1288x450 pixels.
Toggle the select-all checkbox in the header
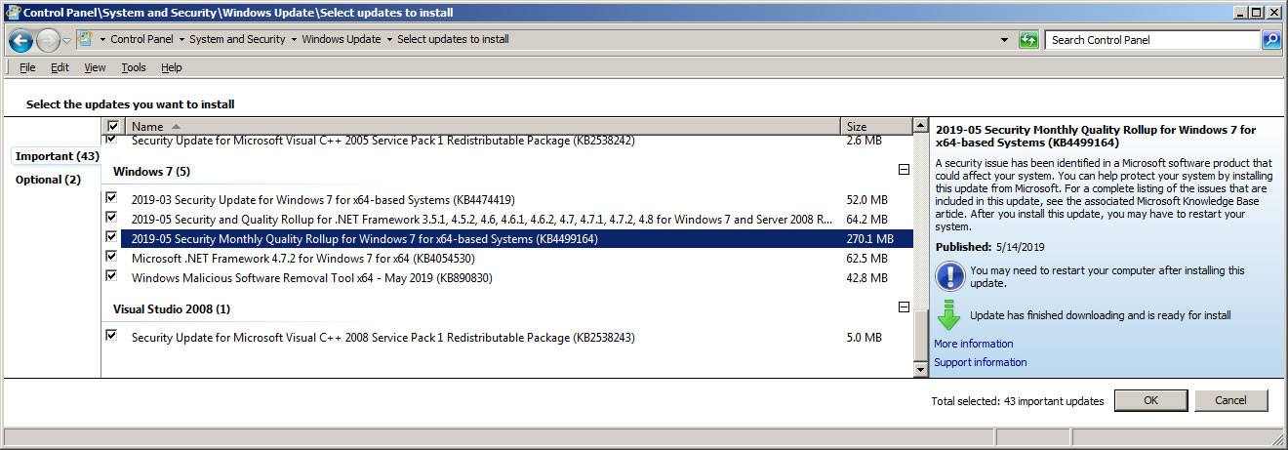(113, 126)
